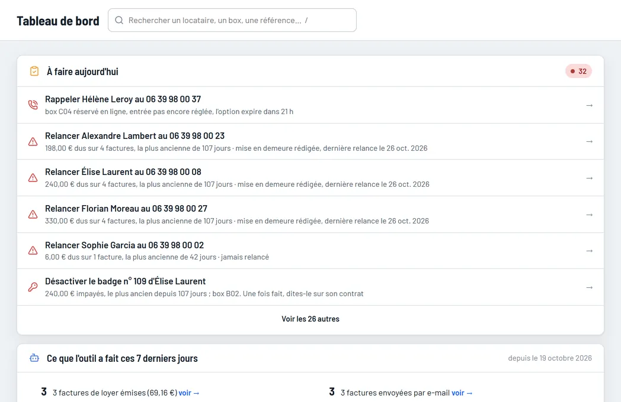Expand list with Voir les 26 autres
621x402 pixels.
310,319
